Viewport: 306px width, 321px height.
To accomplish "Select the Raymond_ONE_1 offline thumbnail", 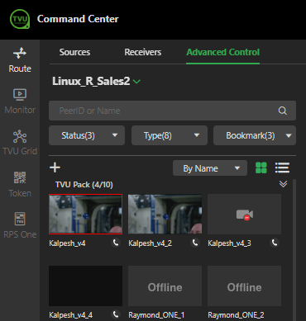I will [165, 286].
